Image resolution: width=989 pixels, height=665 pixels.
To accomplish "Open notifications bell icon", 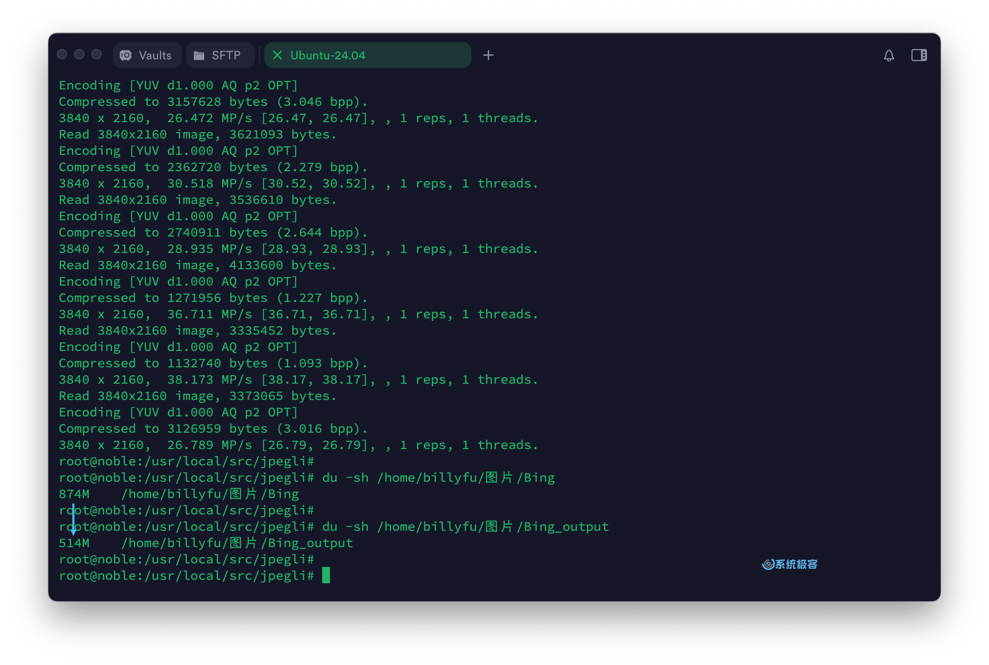I will click(x=889, y=55).
